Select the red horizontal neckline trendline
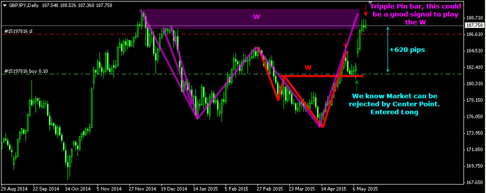 (x=322, y=76)
